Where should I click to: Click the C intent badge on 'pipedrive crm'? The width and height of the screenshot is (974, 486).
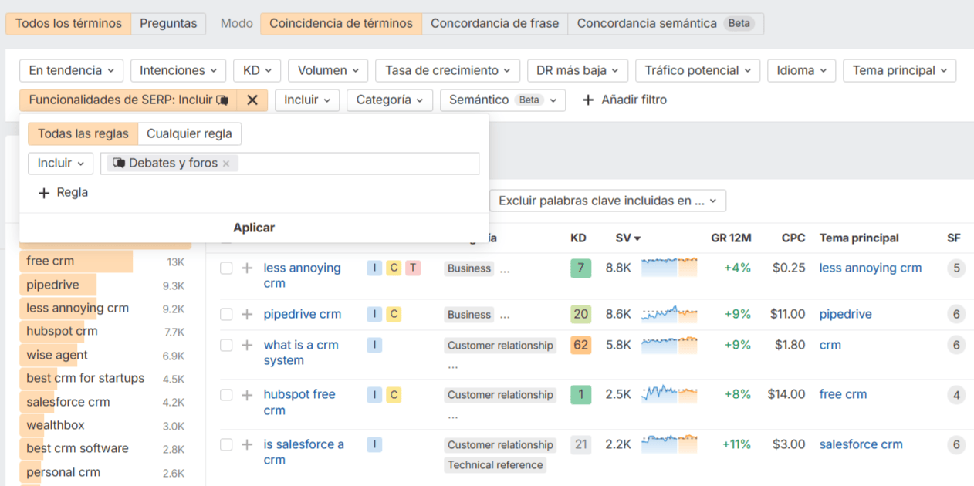click(x=394, y=315)
